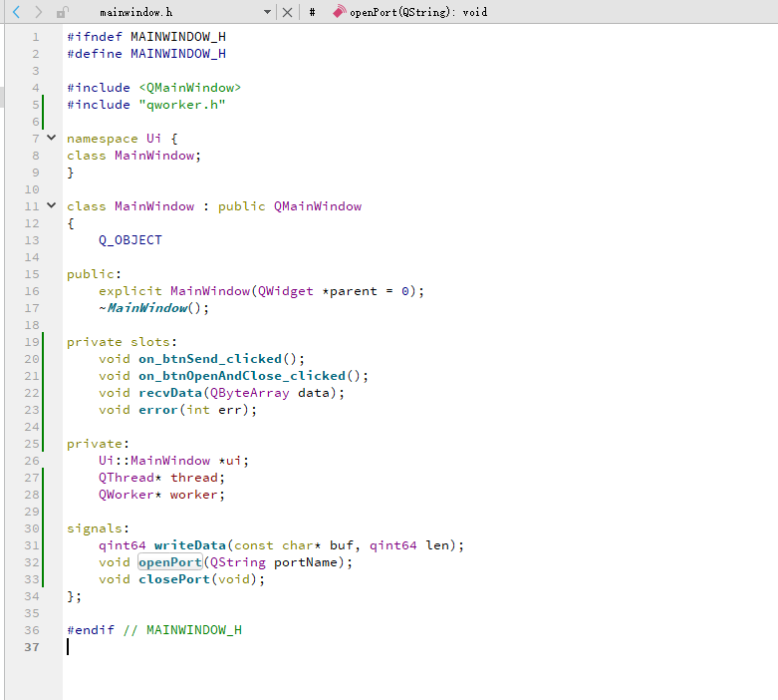778x700 pixels.
Task: Click the "qworker.h" include string
Action: click(x=182, y=105)
